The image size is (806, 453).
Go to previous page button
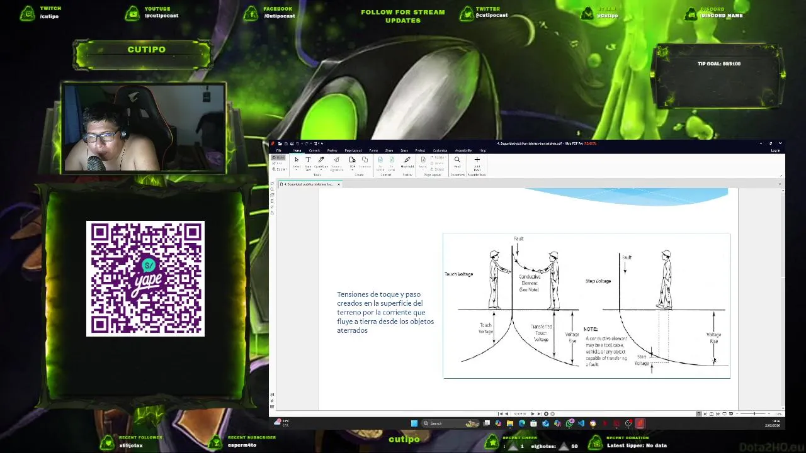click(506, 413)
